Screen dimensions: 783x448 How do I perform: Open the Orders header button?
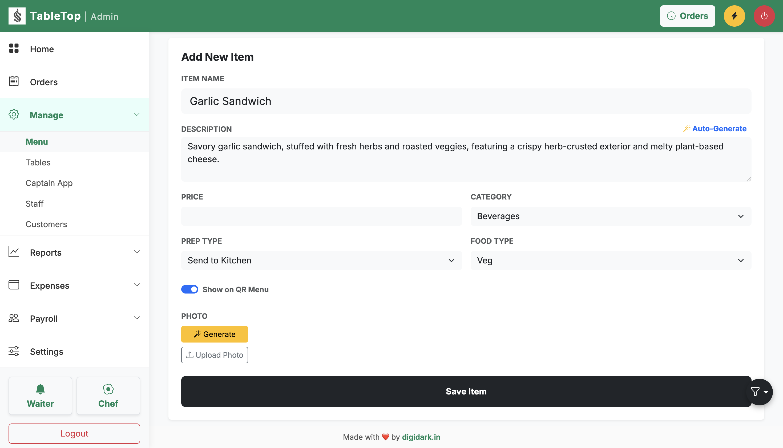(687, 16)
